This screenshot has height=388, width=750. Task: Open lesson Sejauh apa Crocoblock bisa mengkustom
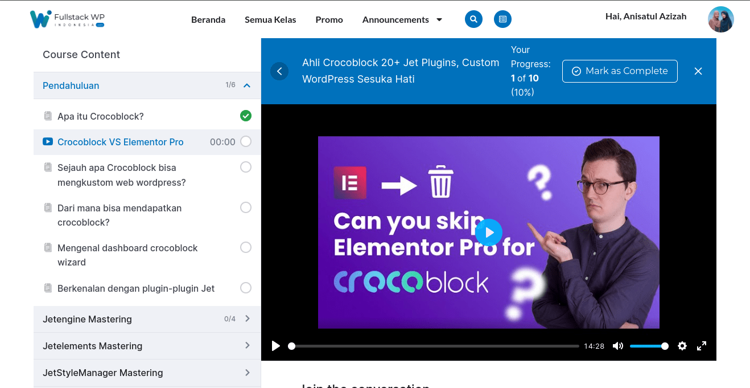122,175
